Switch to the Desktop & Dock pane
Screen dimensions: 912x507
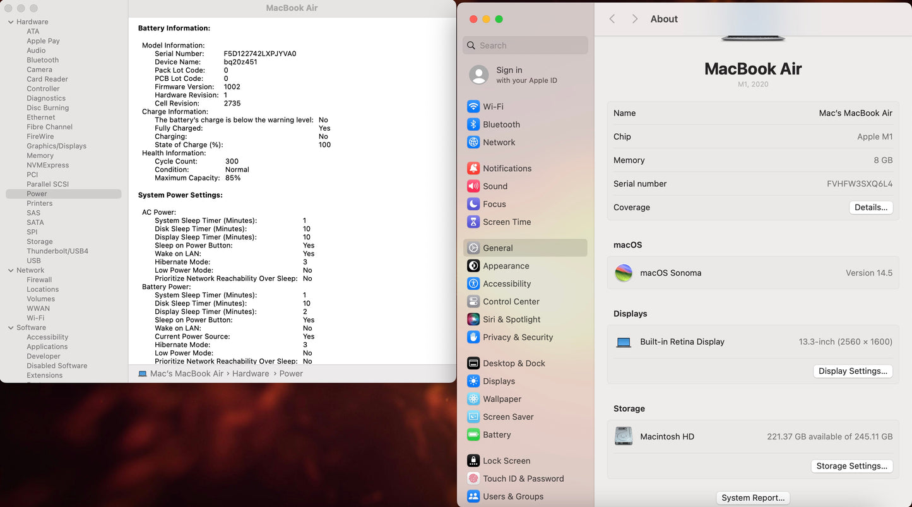pyautogui.click(x=514, y=363)
